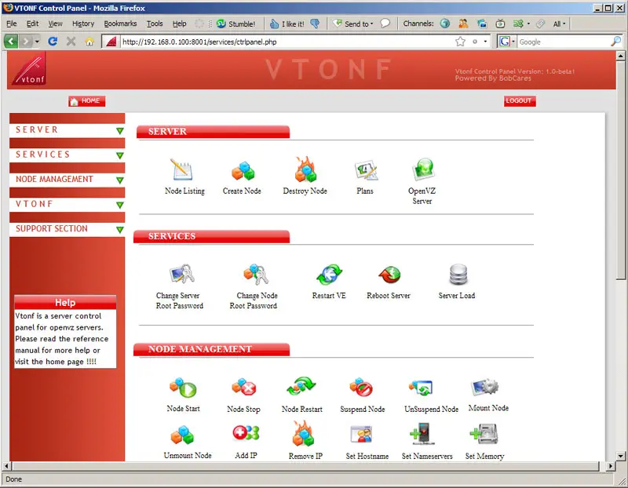
Task: Open the All channels dropdown
Action: pyautogui.click(x=559, y=24)
